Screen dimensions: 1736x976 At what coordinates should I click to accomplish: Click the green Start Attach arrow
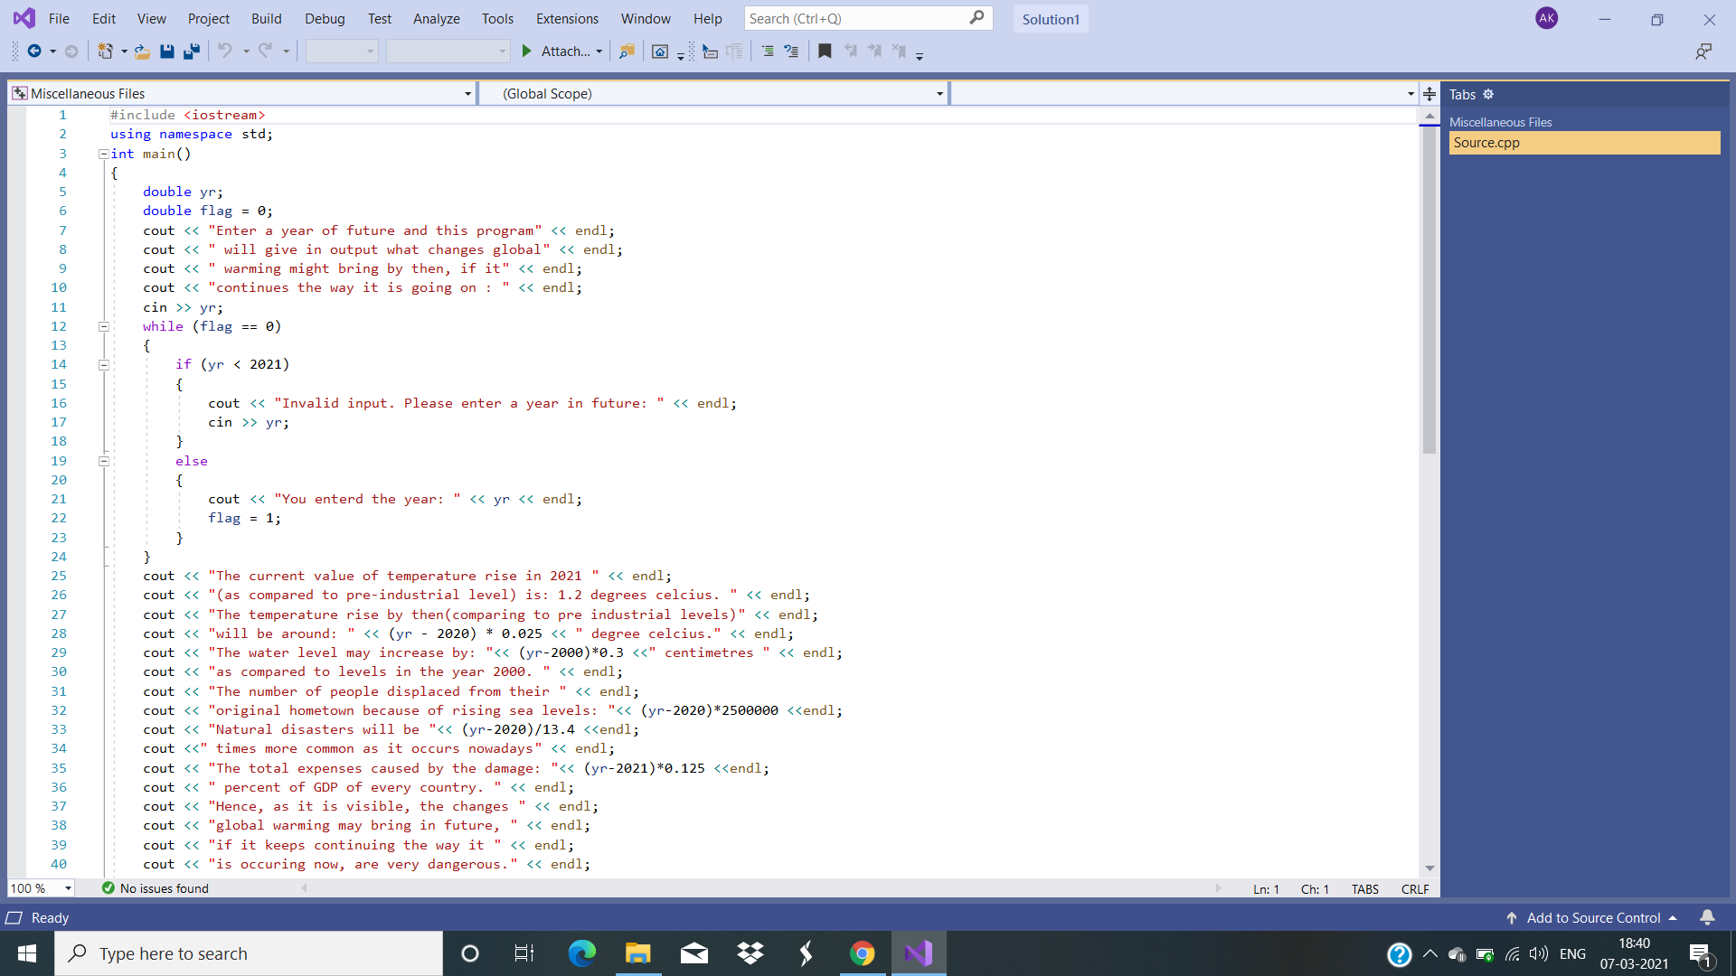click(527, 52)
